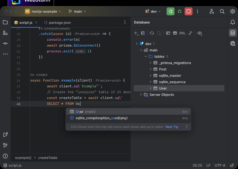Click line separator LF in status bar
Image resolution: width=238 pixels, height=169 pixels.
pyautogui.click(x=208, y=166)
